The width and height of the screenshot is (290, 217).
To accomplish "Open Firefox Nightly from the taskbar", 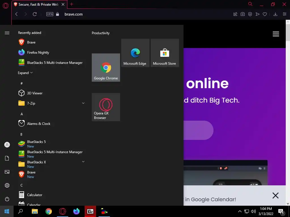I will coord(76,211).
